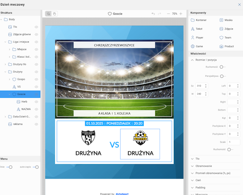Click the Scale input field
The height and width of the screenshot is (195, 243).
coord(234,142)
